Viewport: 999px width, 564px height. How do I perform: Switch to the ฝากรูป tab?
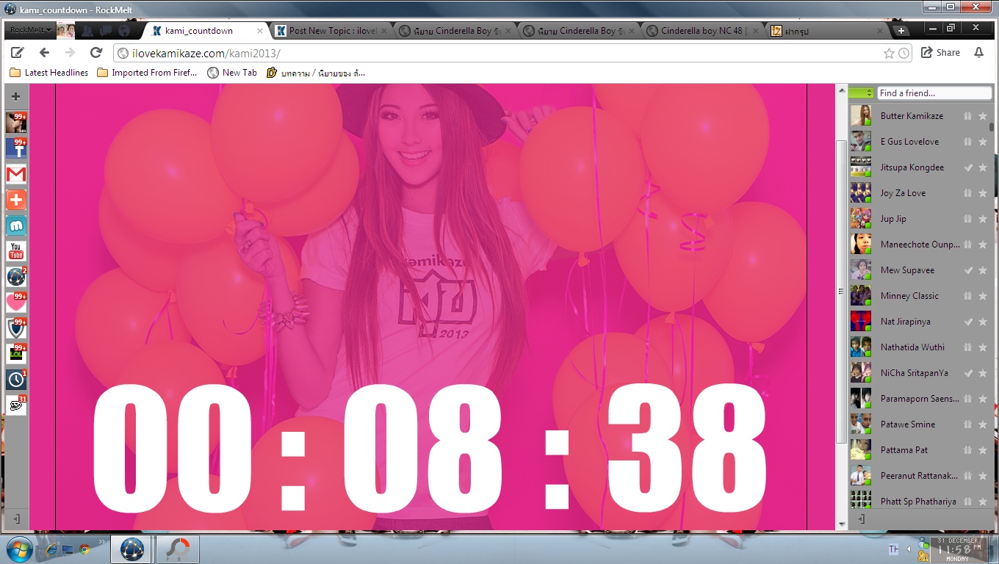tap(826, 31)
